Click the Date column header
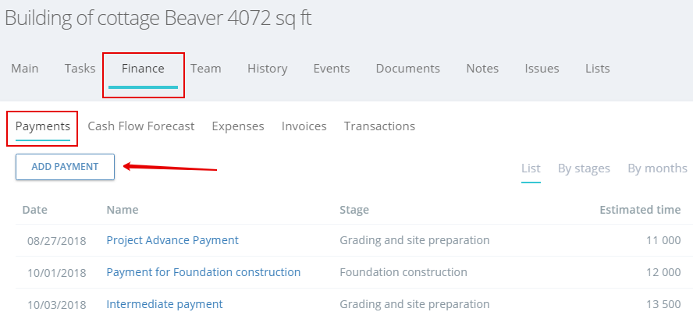693x319 pixels. pos(35,210)
